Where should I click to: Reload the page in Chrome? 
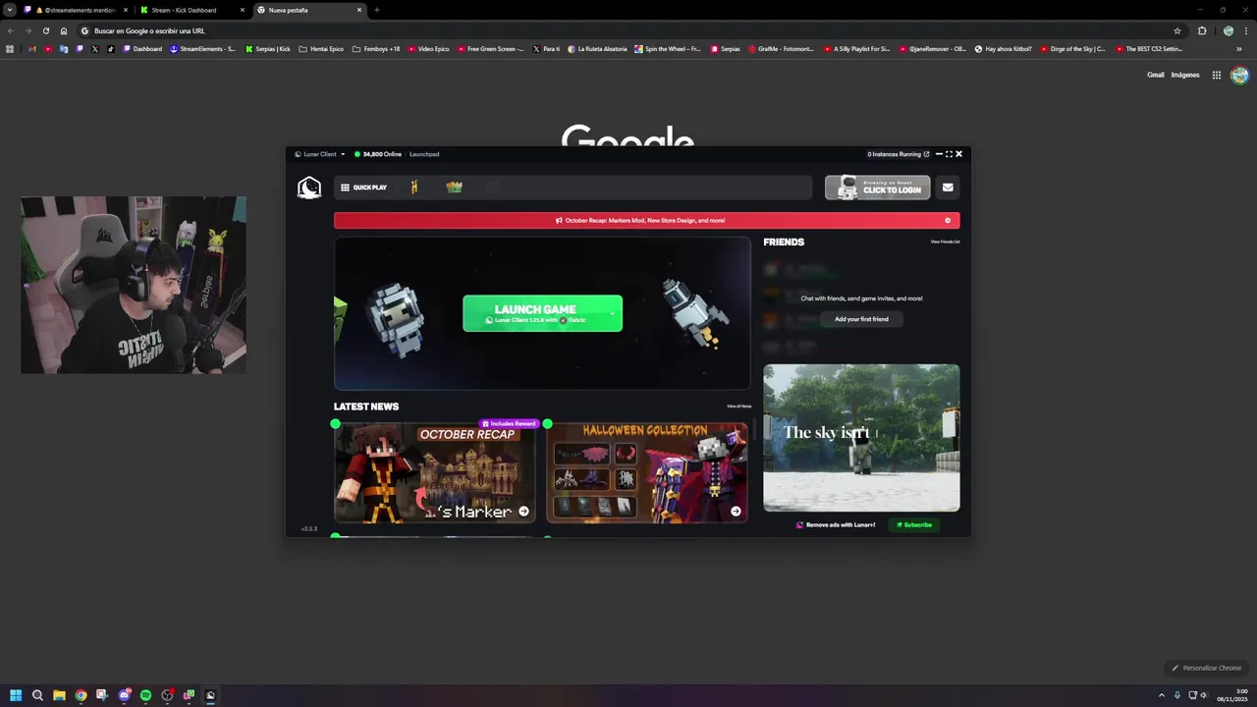[x=45, y=30]
